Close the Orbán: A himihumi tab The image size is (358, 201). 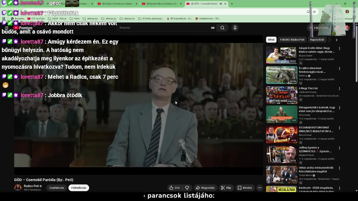tap(136, 4)
